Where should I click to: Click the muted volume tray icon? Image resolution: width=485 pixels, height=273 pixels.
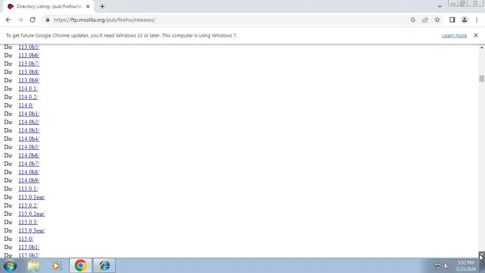[x=447, y=266]
